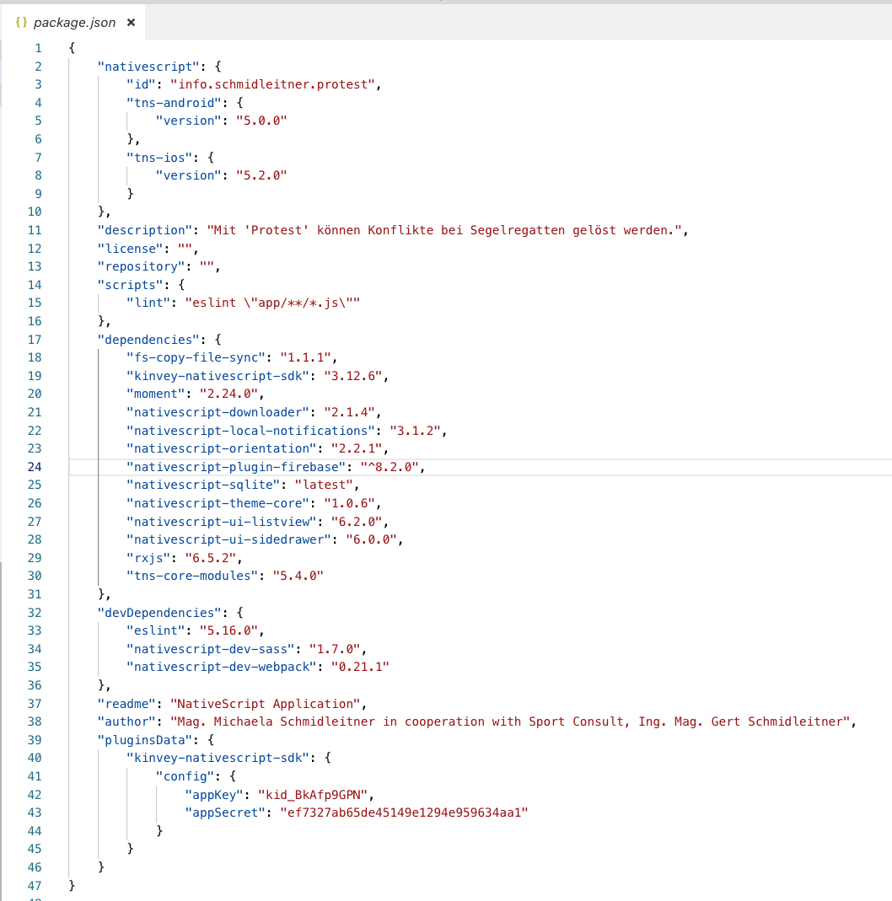Click the "scripts" key
Viewport: 892px width, 901px height.
tap(130, 285)
